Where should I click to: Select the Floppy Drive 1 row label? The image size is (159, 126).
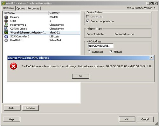tap(18, 25)
